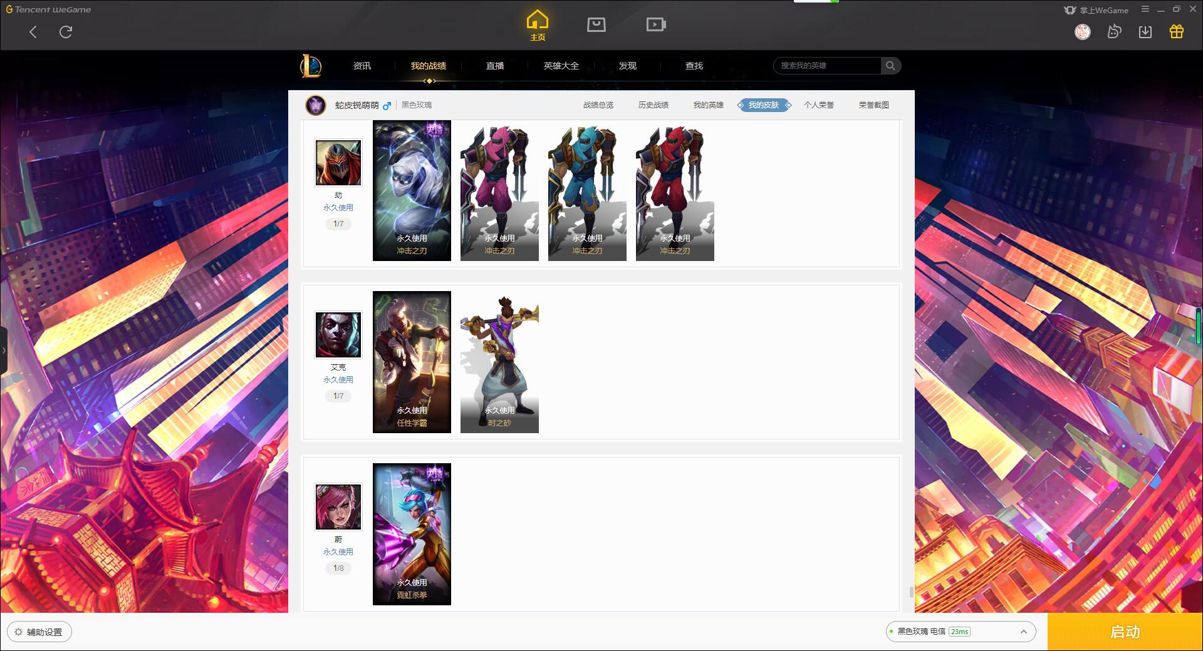The width and height of the screenshot is (1203, 651).
Task: Select the 我的皮肤 sub-tab
Action: point(764,105)
